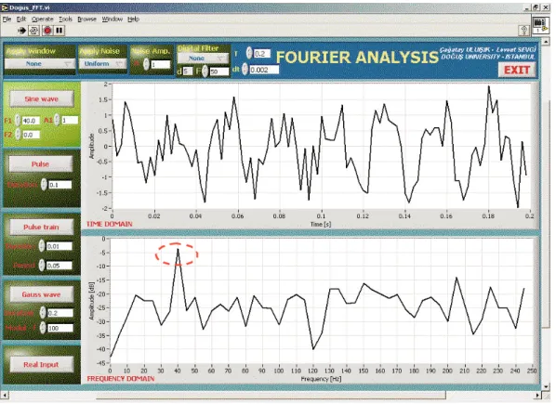Click the Frequency [Hz] axis label
The image size is (556, 404).
tap(321, 379)
